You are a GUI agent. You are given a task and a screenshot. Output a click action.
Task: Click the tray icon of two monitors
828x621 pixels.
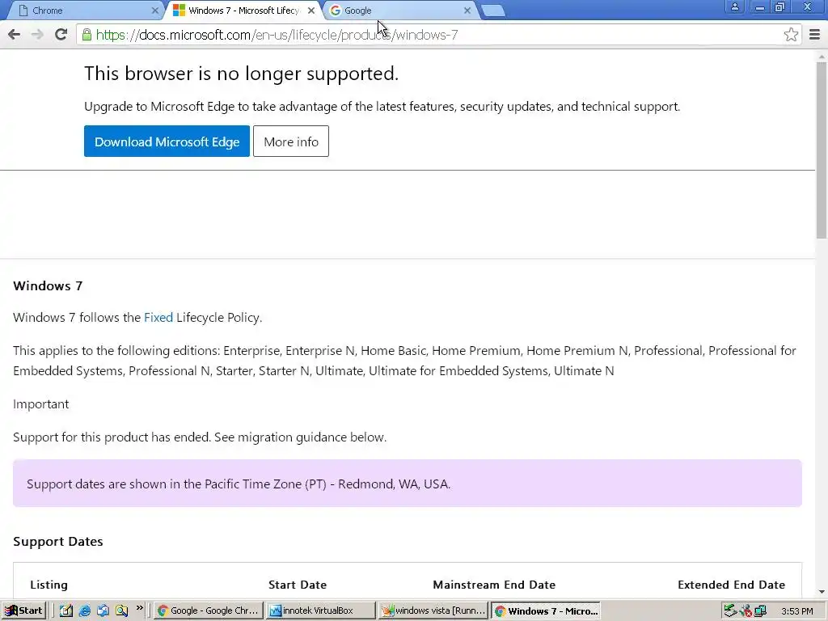click(x=760, y=611)
